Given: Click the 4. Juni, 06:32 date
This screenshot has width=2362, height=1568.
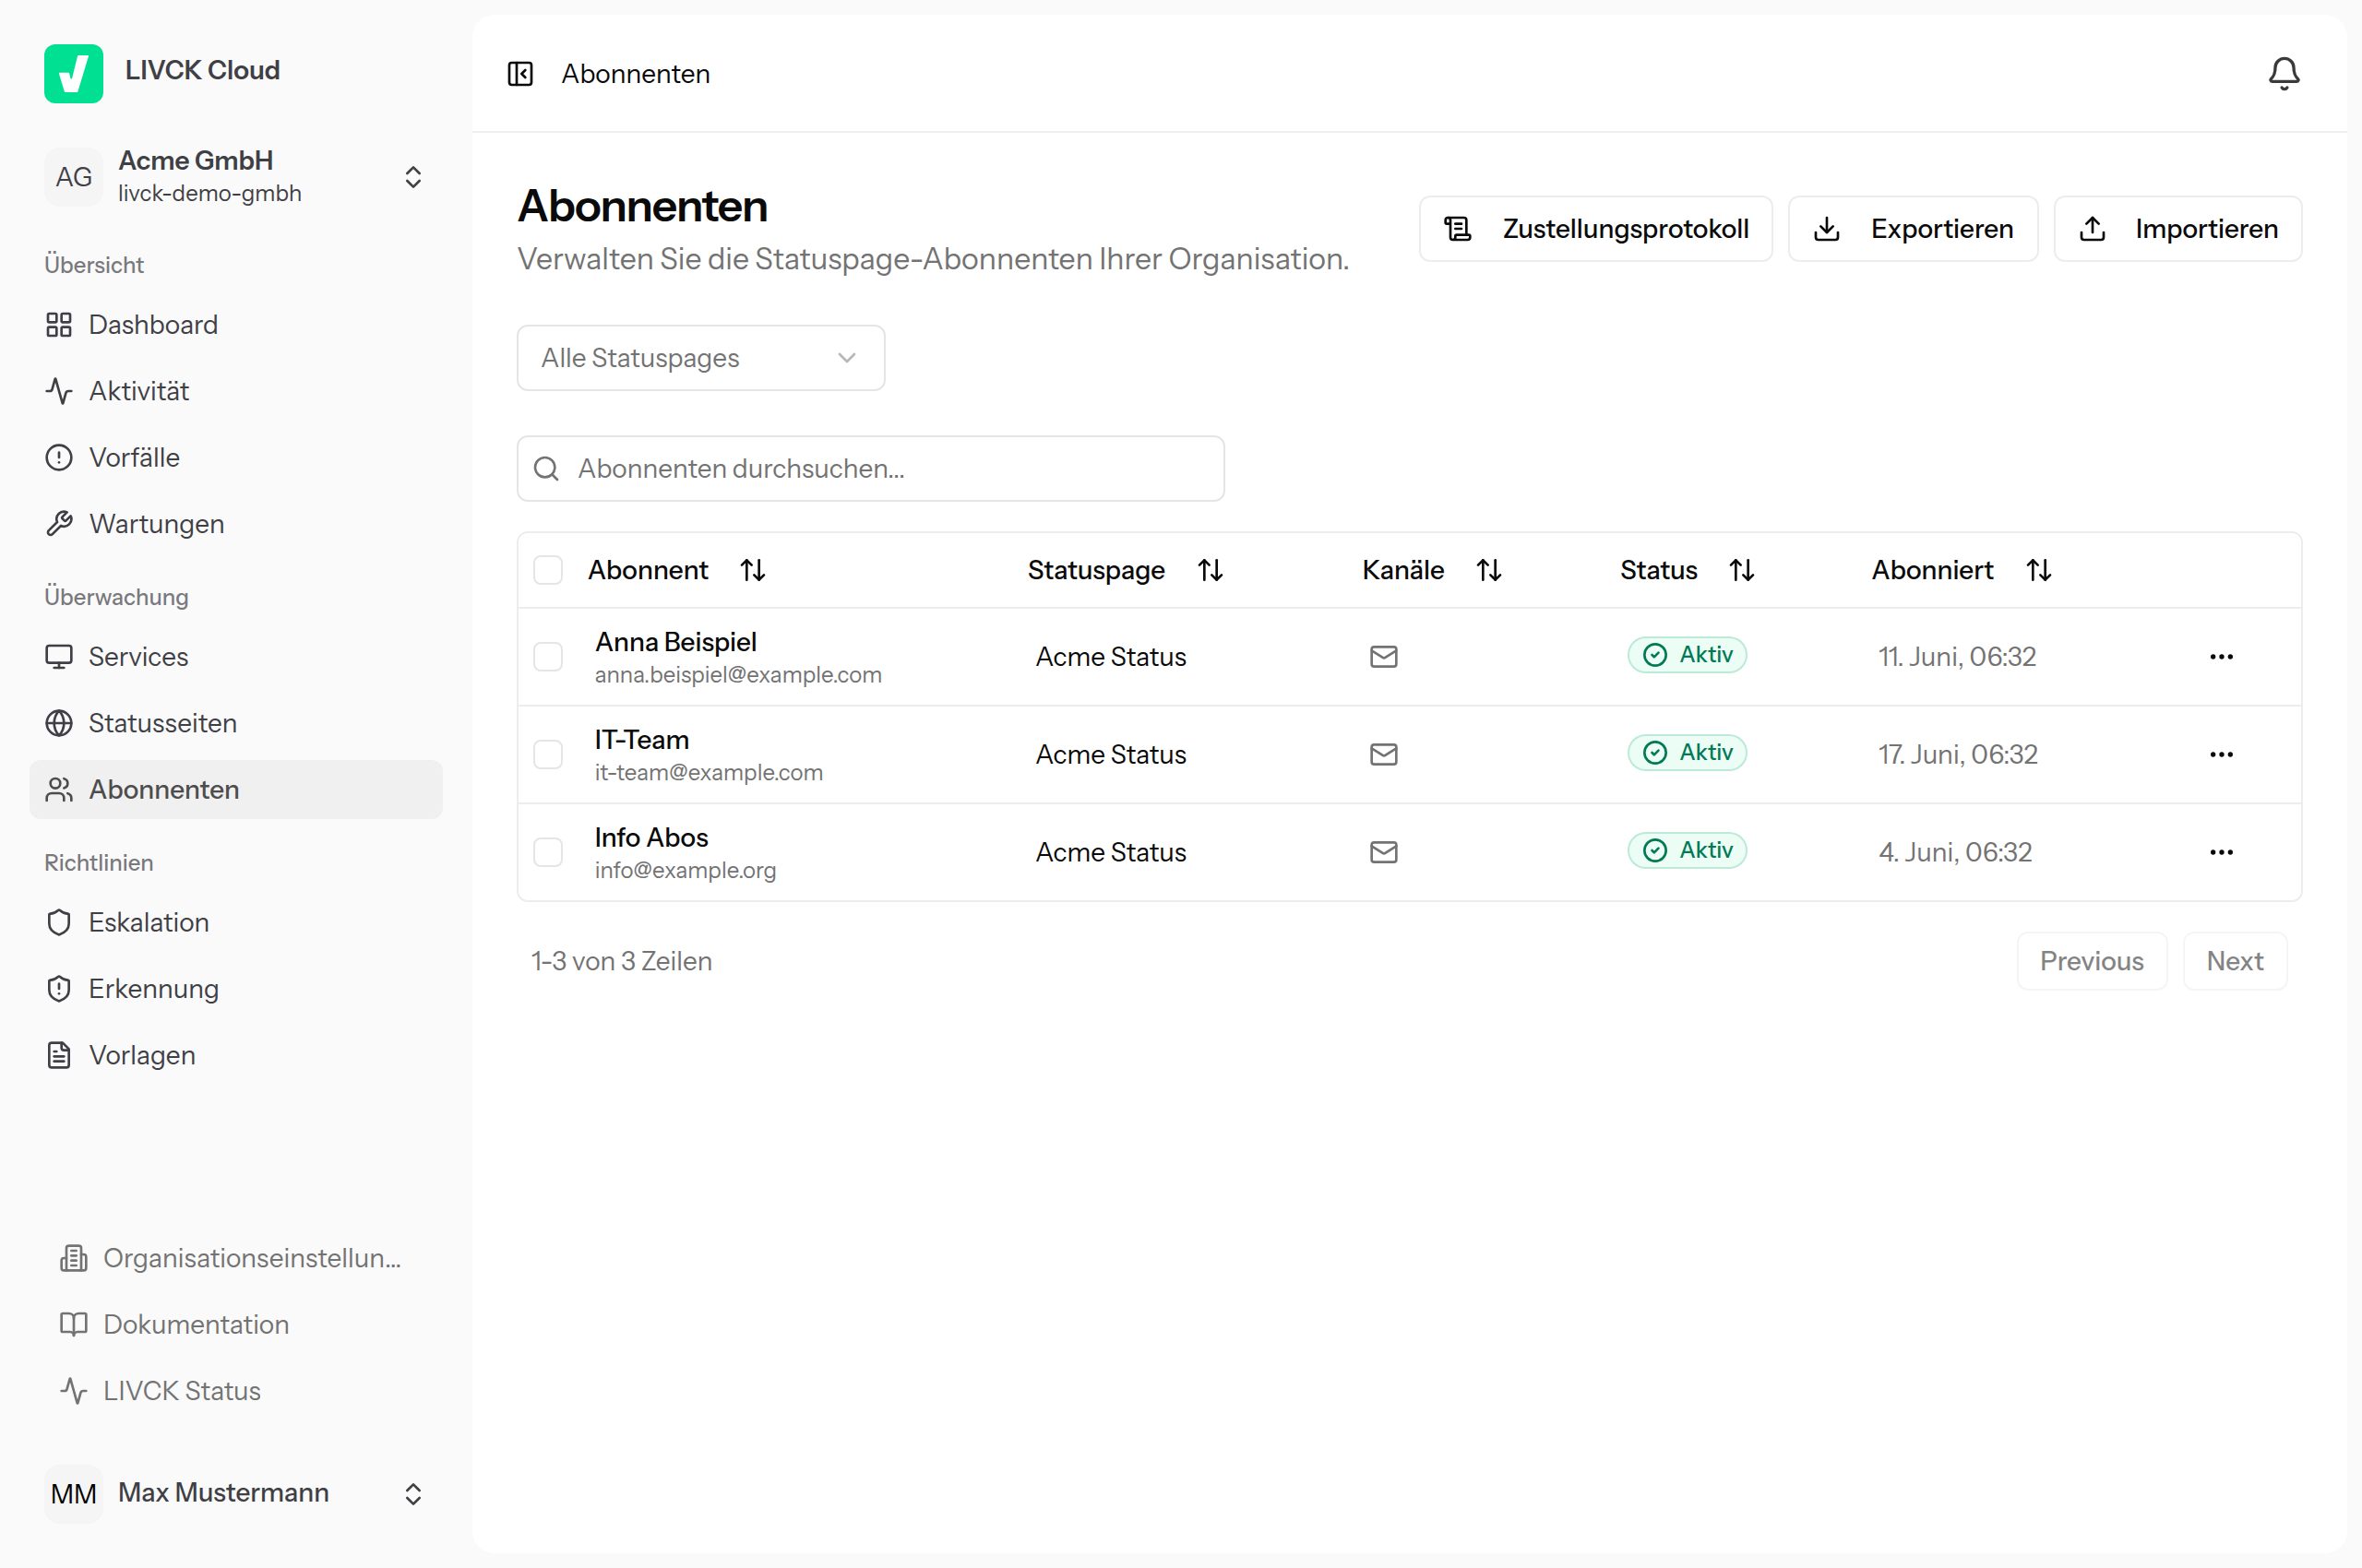Looking at the screenshot, I should 1955,852.
